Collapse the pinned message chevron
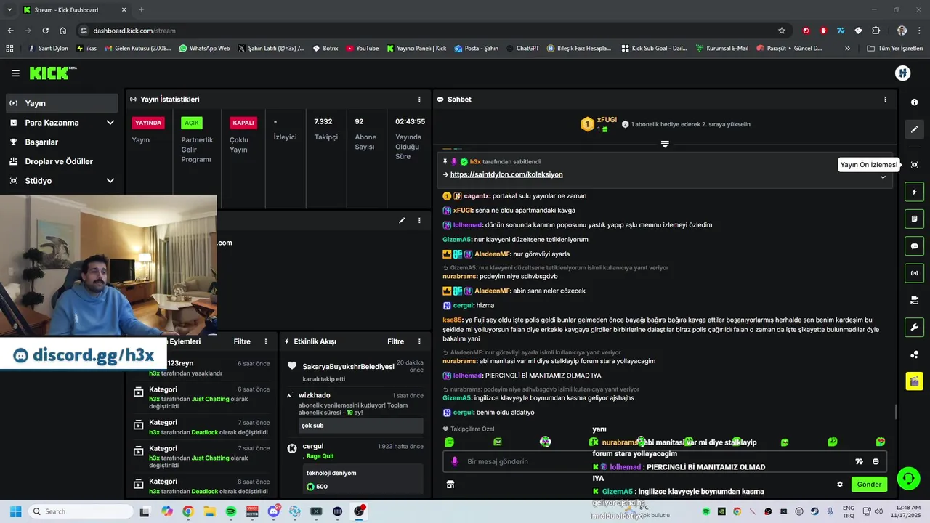Image resolution: width=930 pixels, height=523 pixels. click(883, 177)
